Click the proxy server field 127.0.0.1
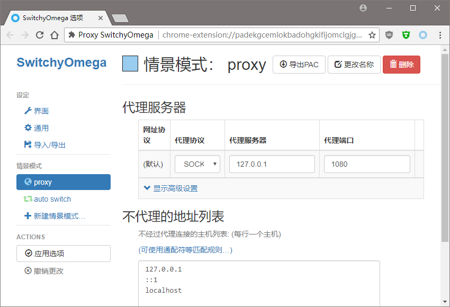 point(272,164)
